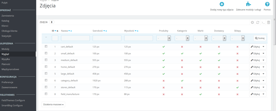The height and width of the screenshot is (111, 276).
Task: Sort ID column descending arrow
Action: click(x=55, y=31)
